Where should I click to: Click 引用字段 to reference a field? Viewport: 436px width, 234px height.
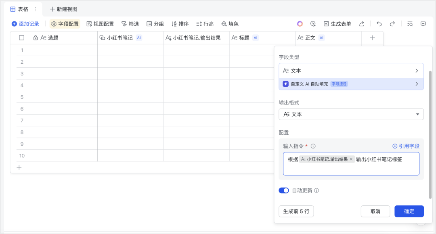pos(406,146)
